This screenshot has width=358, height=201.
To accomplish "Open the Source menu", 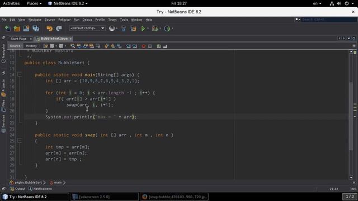I will 50,20.
